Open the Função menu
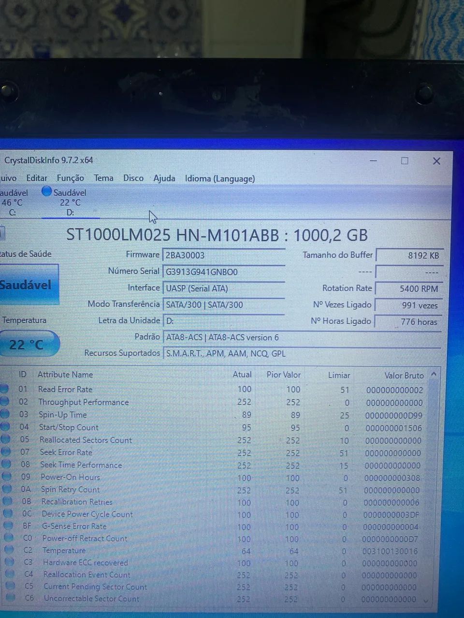This screenshot has width=464, height=618. 70,178
